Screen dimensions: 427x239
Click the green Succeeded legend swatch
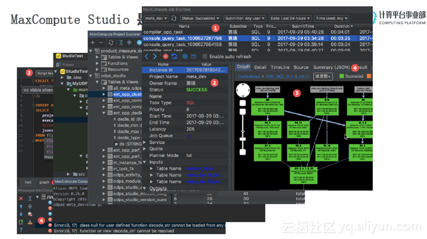pos(342,77)
